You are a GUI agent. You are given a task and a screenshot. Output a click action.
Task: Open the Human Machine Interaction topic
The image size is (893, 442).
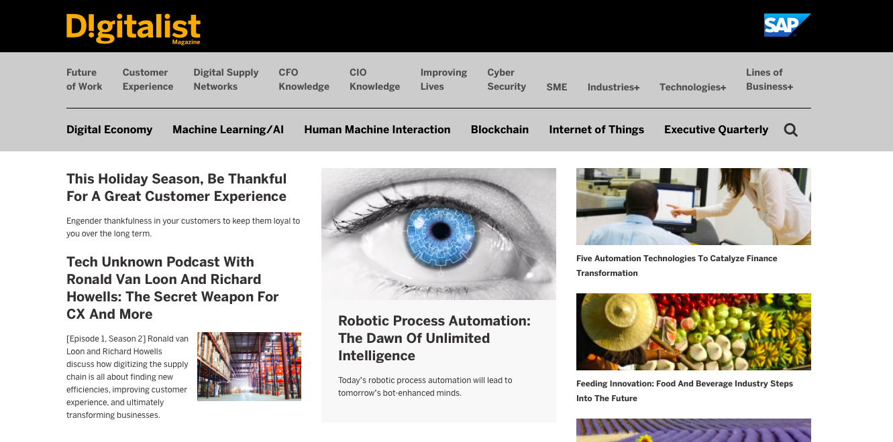click(377, 130)
